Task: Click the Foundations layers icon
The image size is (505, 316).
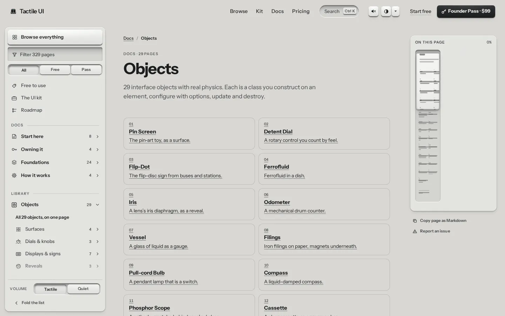Action: [x=14, y=163]
